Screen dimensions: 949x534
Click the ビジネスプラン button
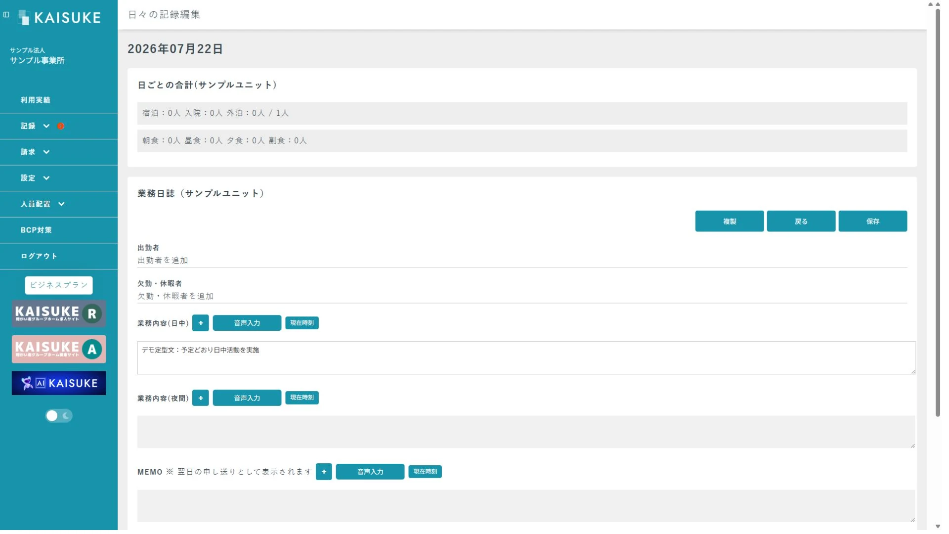(59, 285)
